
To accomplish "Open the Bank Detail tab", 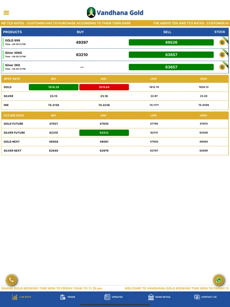I will (x=159, y=297).
